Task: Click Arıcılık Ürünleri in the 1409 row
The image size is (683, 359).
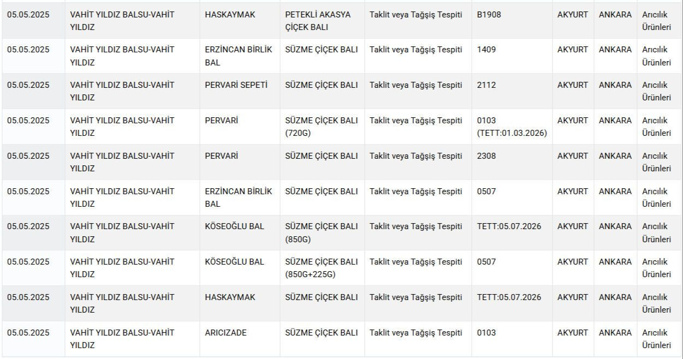Action: tap(656, 56)
